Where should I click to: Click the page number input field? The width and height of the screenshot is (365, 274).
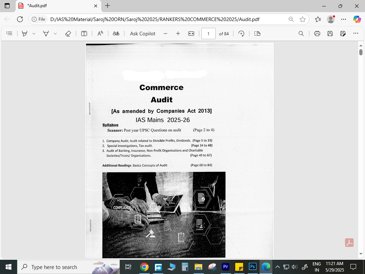point(209,34)
